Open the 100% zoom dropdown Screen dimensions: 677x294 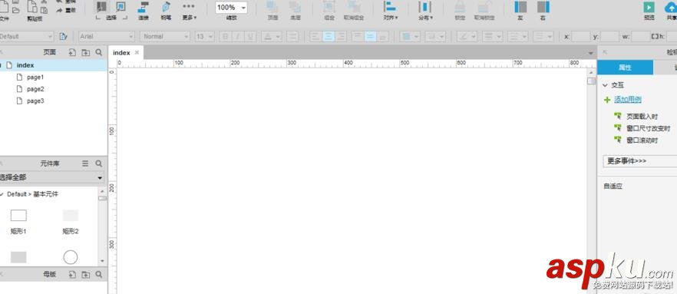point(231,8)
